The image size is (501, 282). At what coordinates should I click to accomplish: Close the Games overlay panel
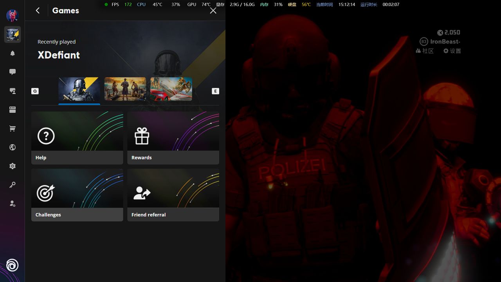(x=213, y=11)
